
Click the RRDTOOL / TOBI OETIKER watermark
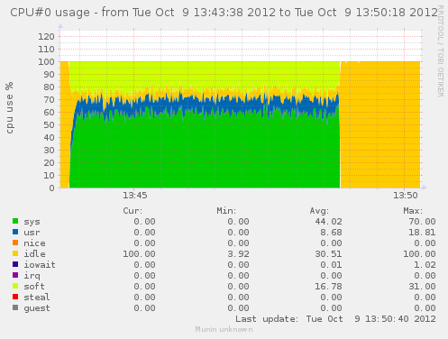click(x=441, y=51)
